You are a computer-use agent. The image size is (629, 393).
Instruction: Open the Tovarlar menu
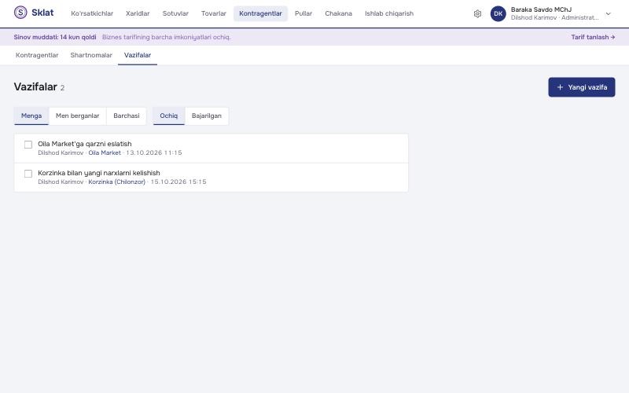(x=214, y=13)
